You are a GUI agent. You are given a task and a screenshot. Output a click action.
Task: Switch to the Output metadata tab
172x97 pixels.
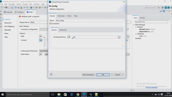[x=142, y=18]
